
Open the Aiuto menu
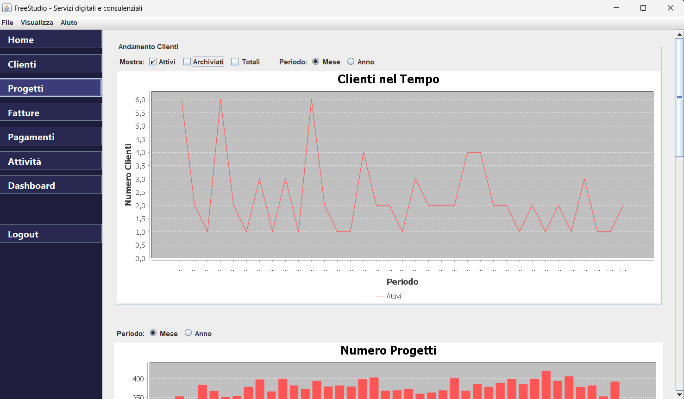69,23
